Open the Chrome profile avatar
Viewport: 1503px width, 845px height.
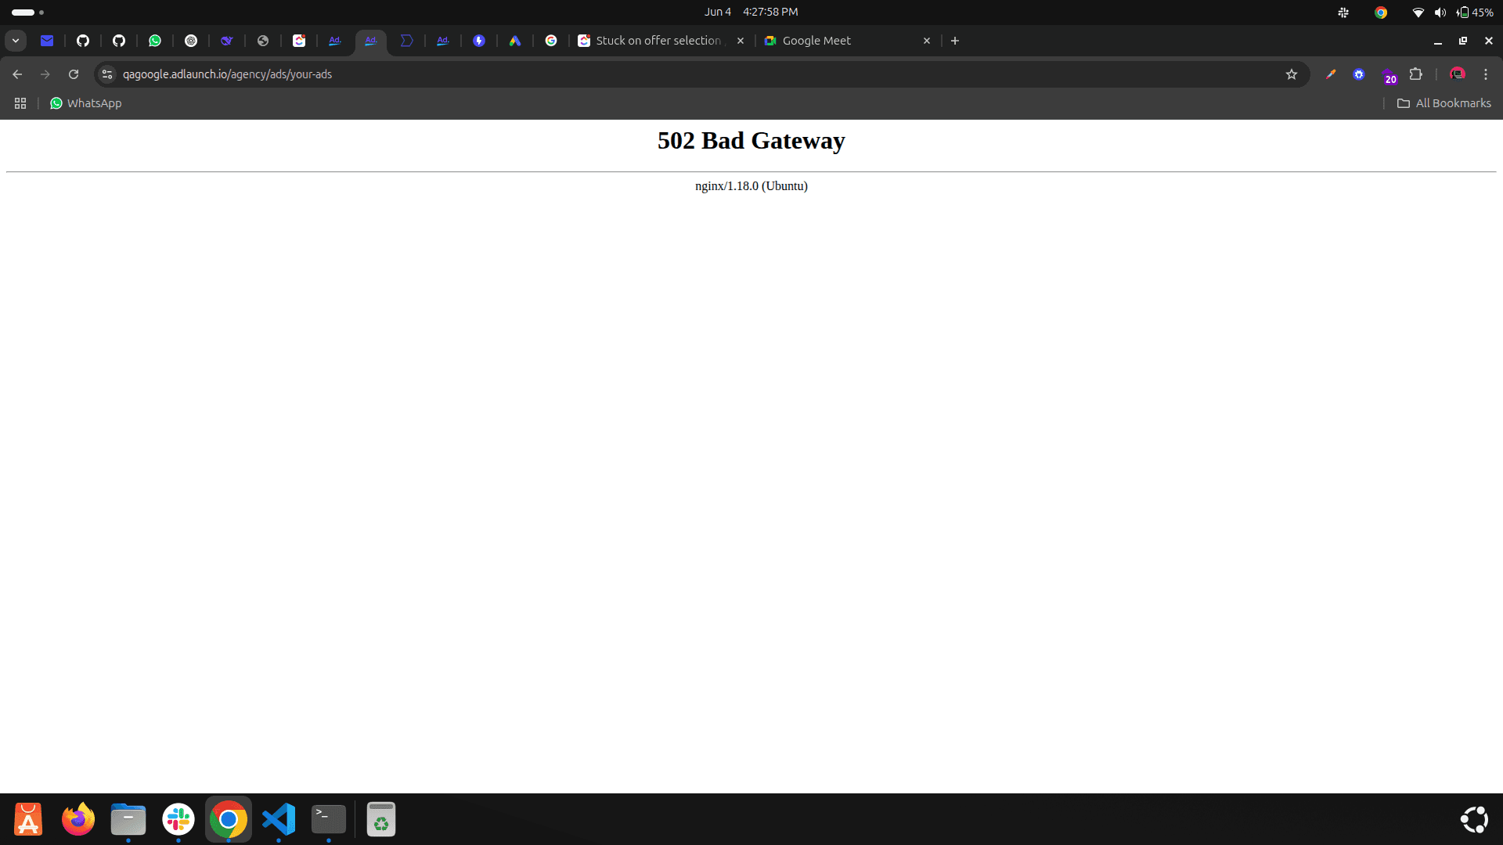point(1458,74)
